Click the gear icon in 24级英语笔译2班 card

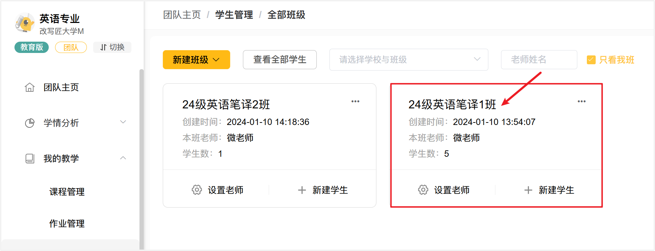[197, 190]
